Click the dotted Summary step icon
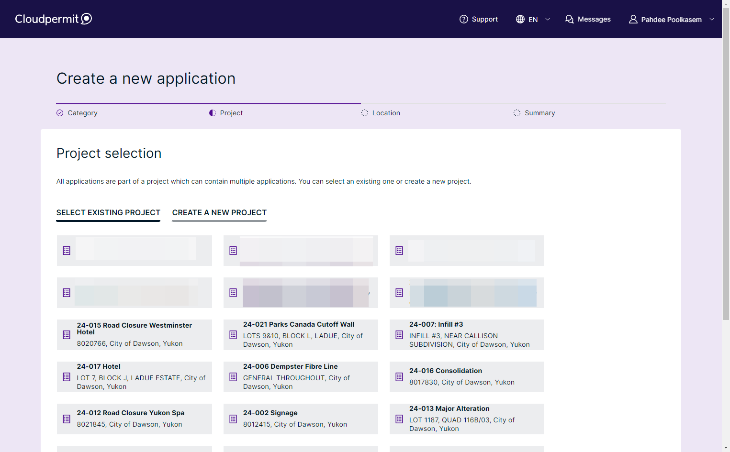The width and height of the screenshot is (730, 452). click(517, 113)
